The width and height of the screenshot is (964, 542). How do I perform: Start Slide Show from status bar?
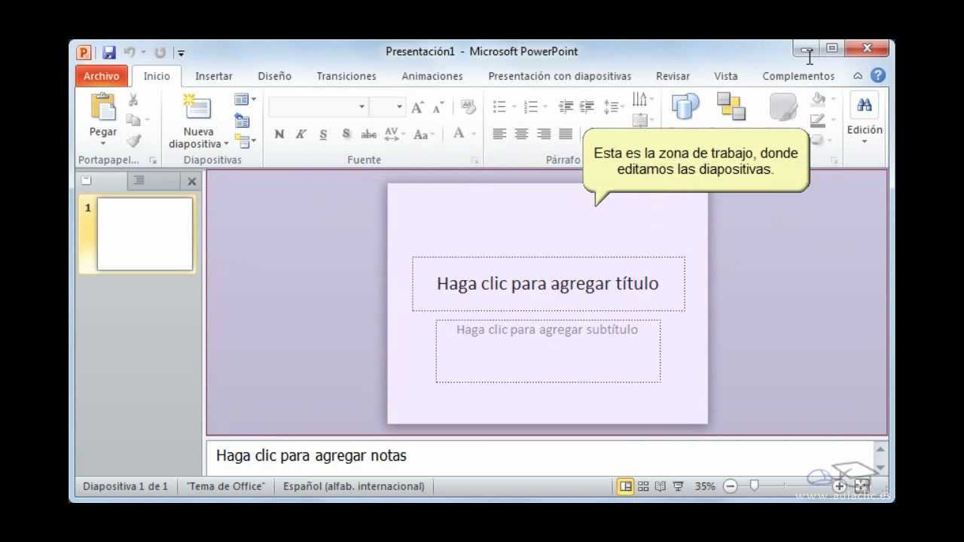pos(677,486)
